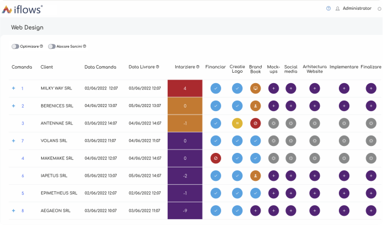
Task: Open the Administrator user menu
Action: [x=353, y=9]
